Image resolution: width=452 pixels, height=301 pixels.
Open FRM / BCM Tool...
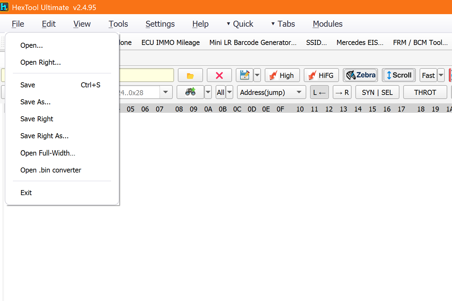coord(420,42)
